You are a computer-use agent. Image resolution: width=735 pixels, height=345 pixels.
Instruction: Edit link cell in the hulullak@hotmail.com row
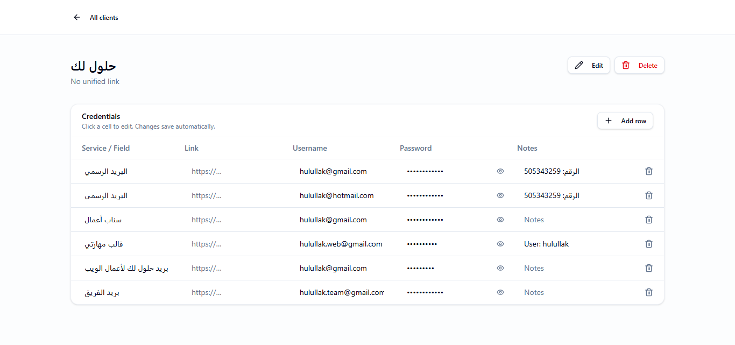pyautogui.click(x=234, y=195)
